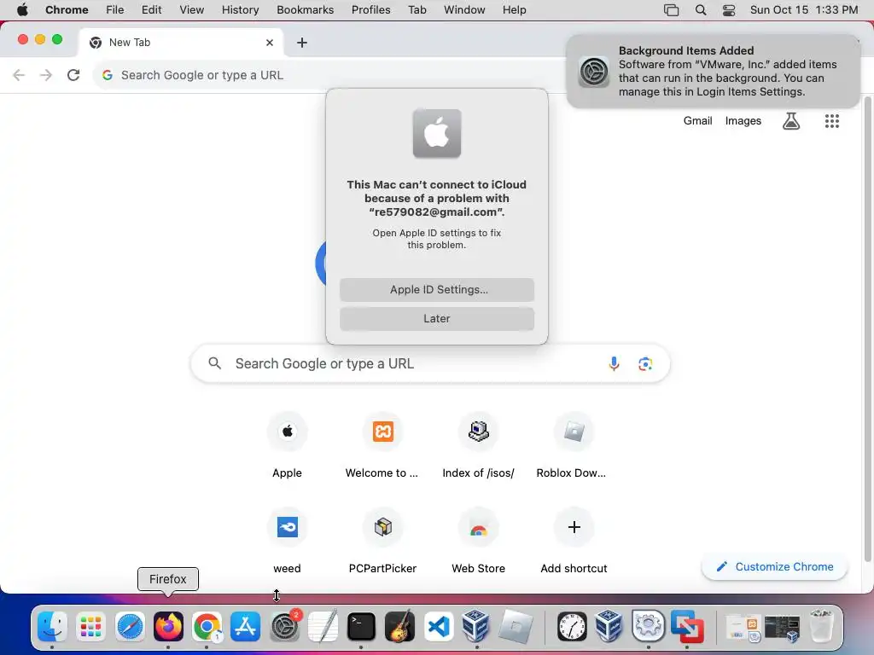
Task: Click the Add shortcut tile
Action: [574, 542]
